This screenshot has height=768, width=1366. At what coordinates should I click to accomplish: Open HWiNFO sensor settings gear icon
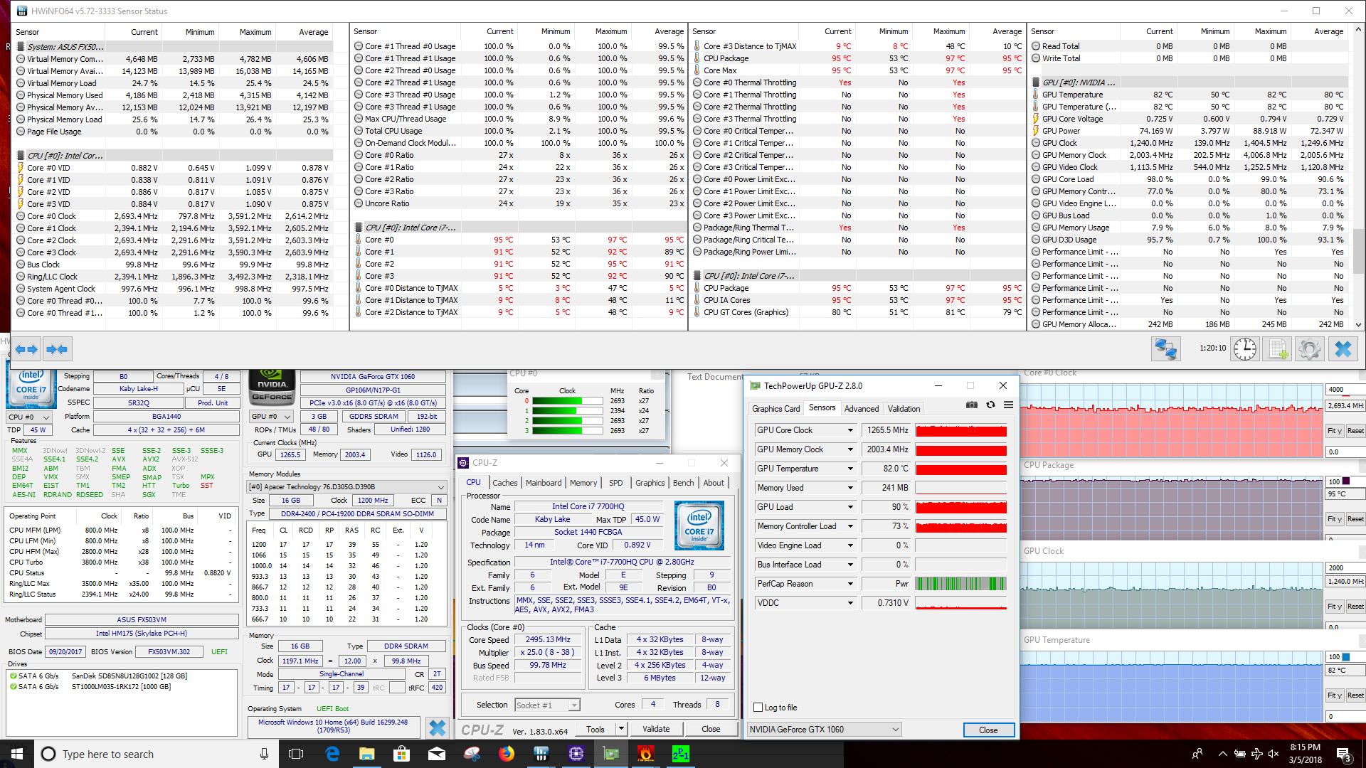(1309, 348)
